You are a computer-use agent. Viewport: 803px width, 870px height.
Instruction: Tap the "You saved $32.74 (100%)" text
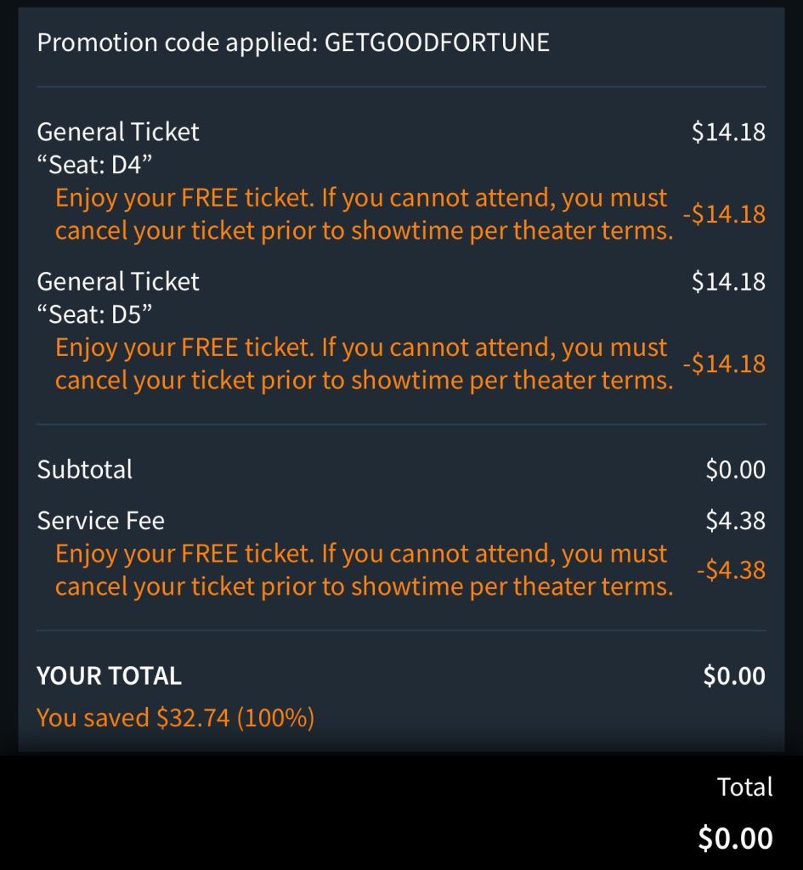click(x=176, y=718)
